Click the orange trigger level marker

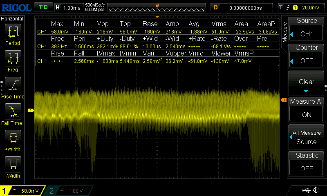point(283,100)
